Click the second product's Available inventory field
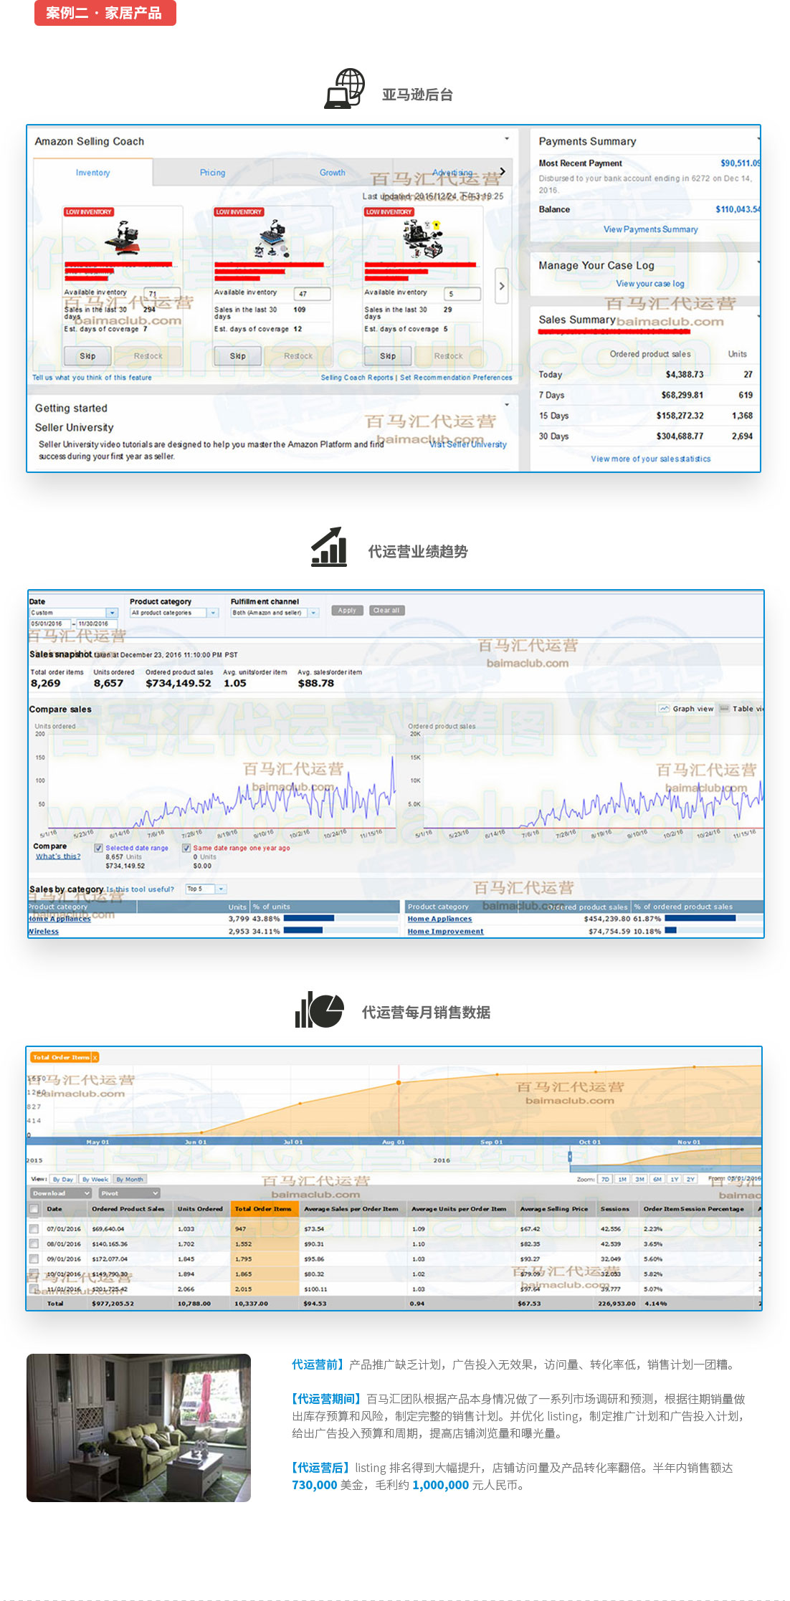This screenshot has height=1601, width=790. click(x=313, y=294)
